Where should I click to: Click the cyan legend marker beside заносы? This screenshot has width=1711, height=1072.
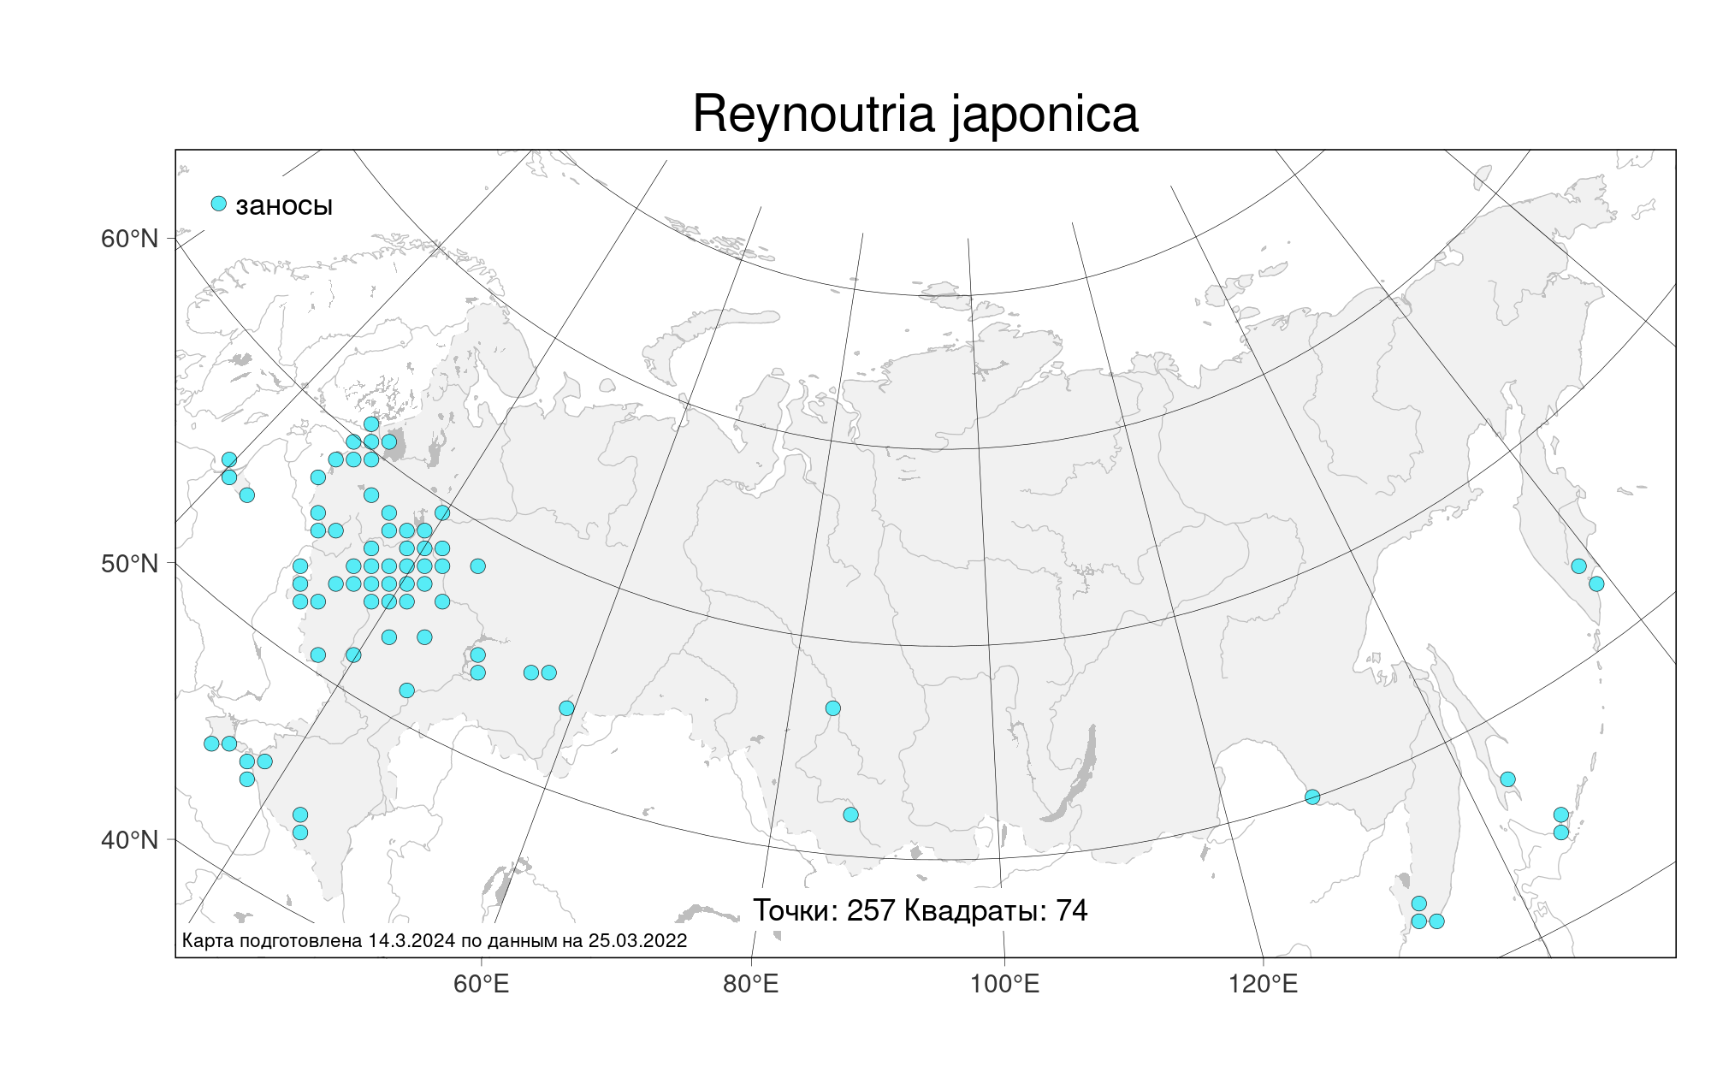tap(219, 204)
